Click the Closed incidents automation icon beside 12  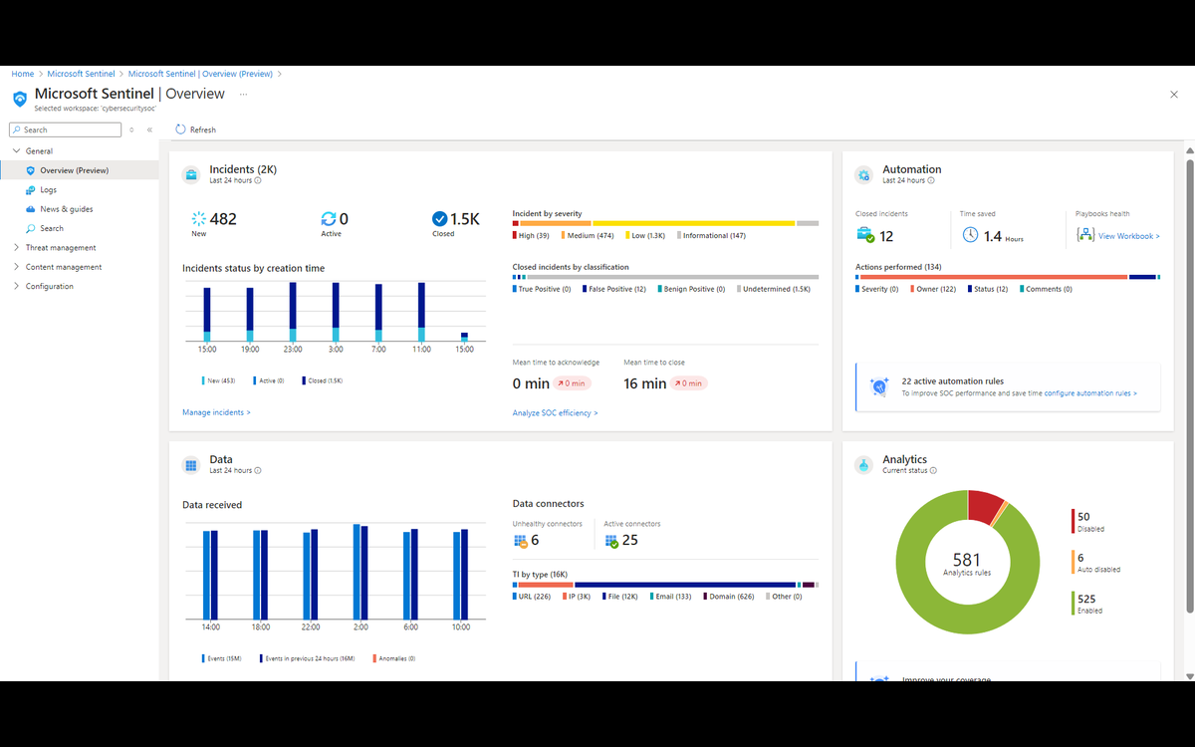pyautogui.click(x=865, y=235)
